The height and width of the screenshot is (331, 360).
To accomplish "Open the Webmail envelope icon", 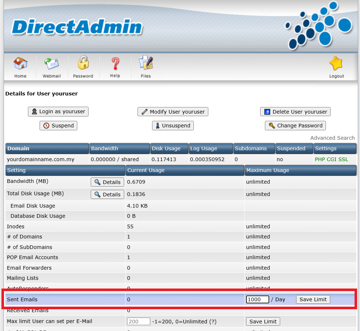I will click(x=52, y=64).
